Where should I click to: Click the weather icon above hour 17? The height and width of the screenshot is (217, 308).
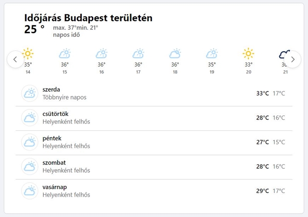pos(138,53)
